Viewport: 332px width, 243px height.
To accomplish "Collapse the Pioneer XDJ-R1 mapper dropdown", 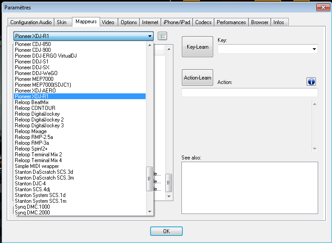I will (x=150, y=36).
